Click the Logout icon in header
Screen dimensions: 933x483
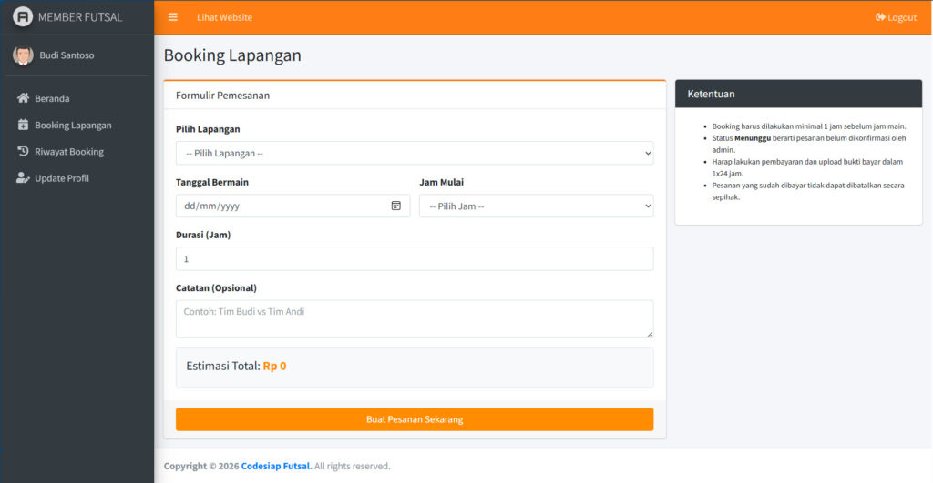(880, 17)
